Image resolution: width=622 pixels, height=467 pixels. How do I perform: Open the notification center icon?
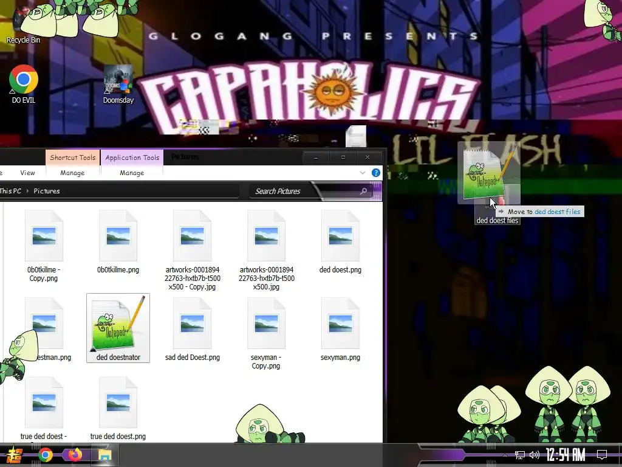coord(602,455)
